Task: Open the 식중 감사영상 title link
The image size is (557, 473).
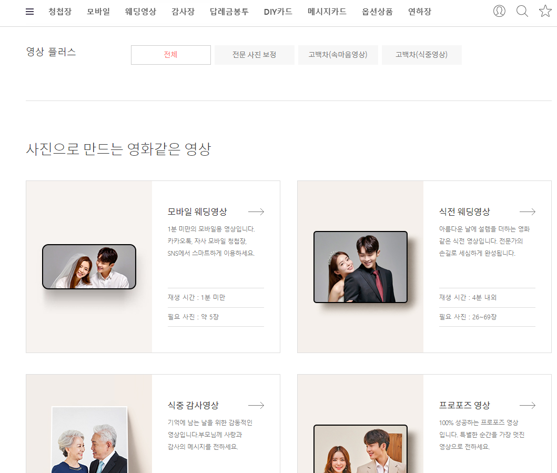Action: [x=193, y=405]
